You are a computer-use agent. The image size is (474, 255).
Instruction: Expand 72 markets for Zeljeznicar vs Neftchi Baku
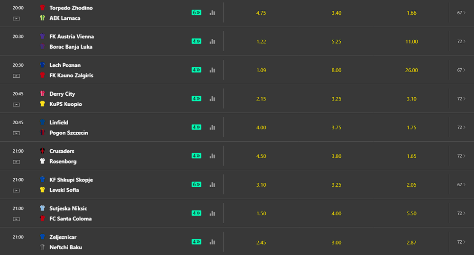point(461,242)
